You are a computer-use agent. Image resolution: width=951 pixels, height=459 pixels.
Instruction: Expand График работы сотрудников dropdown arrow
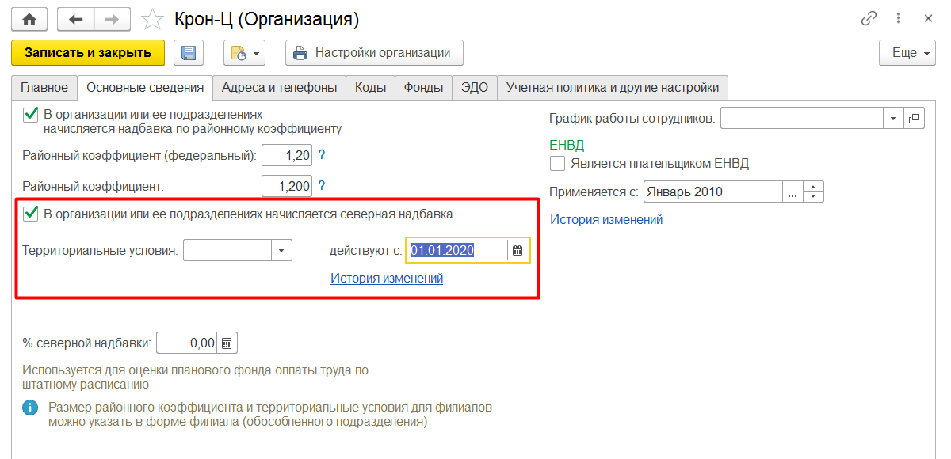(893, 119)
